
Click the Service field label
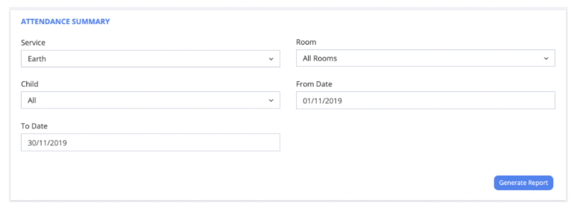(x=33, y=43)
